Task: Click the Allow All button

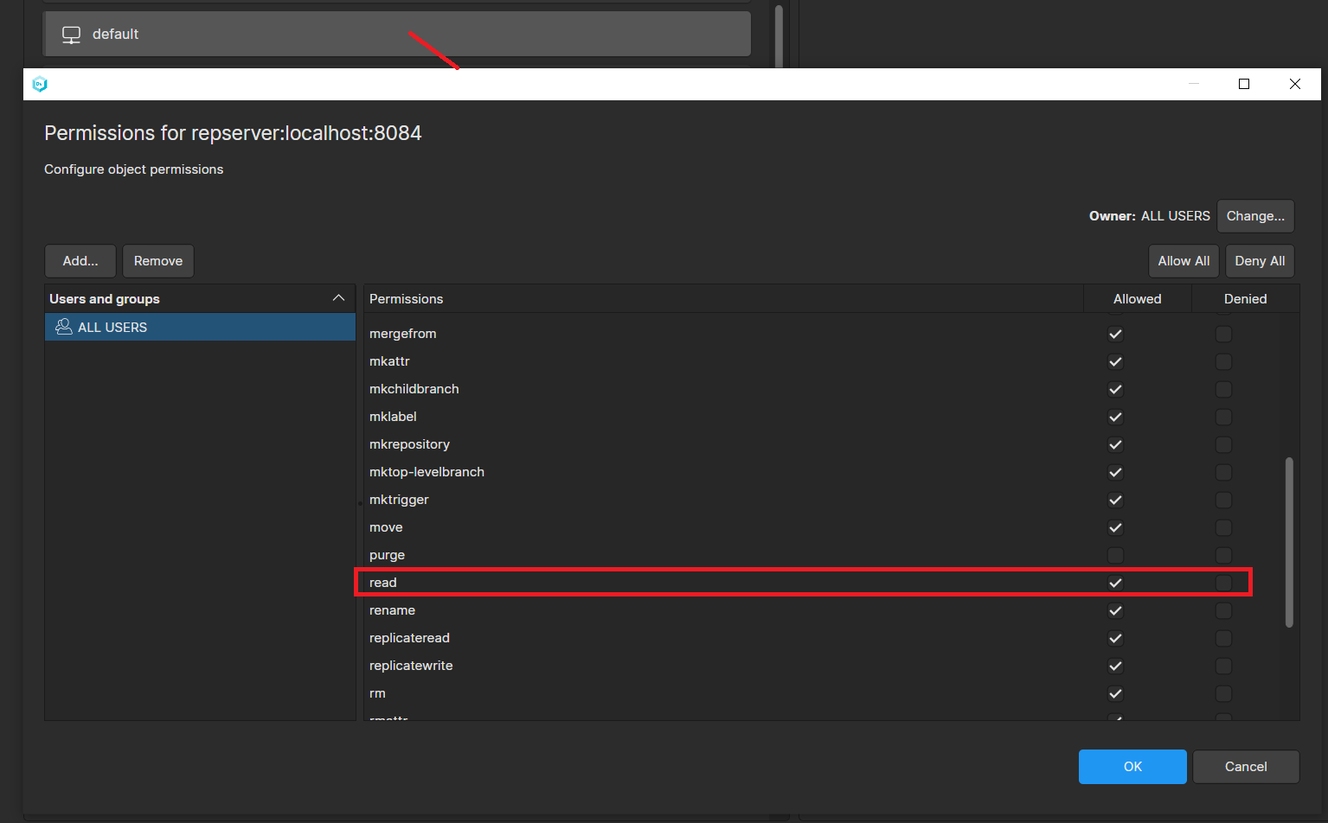Action: 1183,260
